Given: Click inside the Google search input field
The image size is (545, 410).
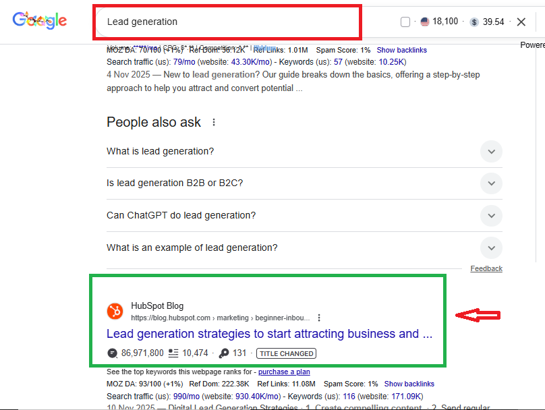Looking at the screenshot, I should [x=229, y=22].
